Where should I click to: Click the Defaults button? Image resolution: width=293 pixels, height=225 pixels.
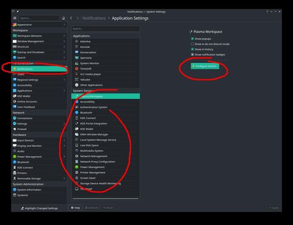coord(92,208)
